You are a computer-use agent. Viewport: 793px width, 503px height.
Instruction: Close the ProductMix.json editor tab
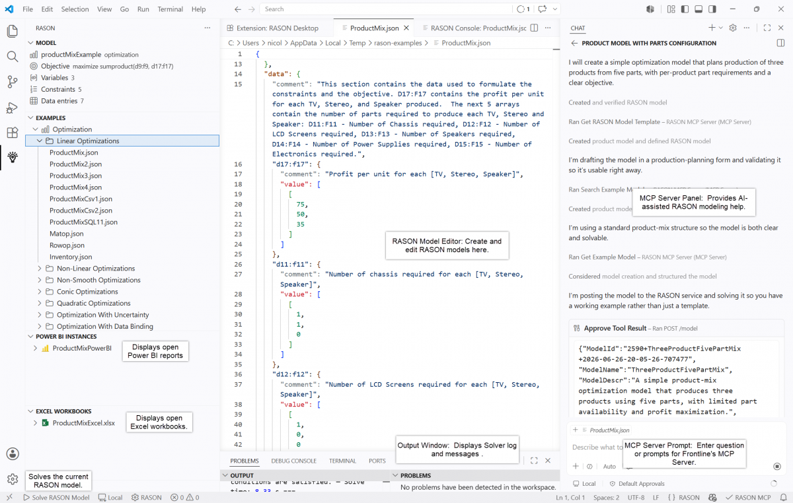(x=406, y=28)
